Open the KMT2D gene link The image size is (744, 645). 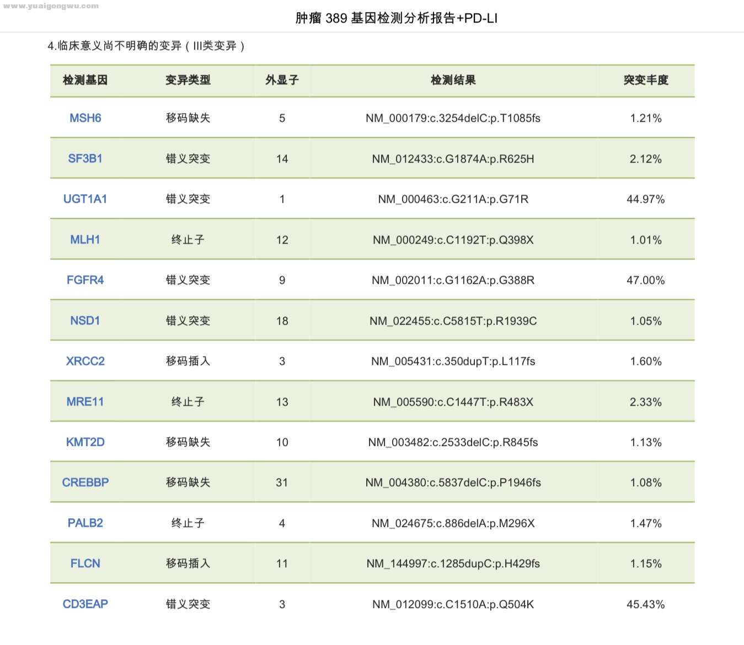click(85, 442)
